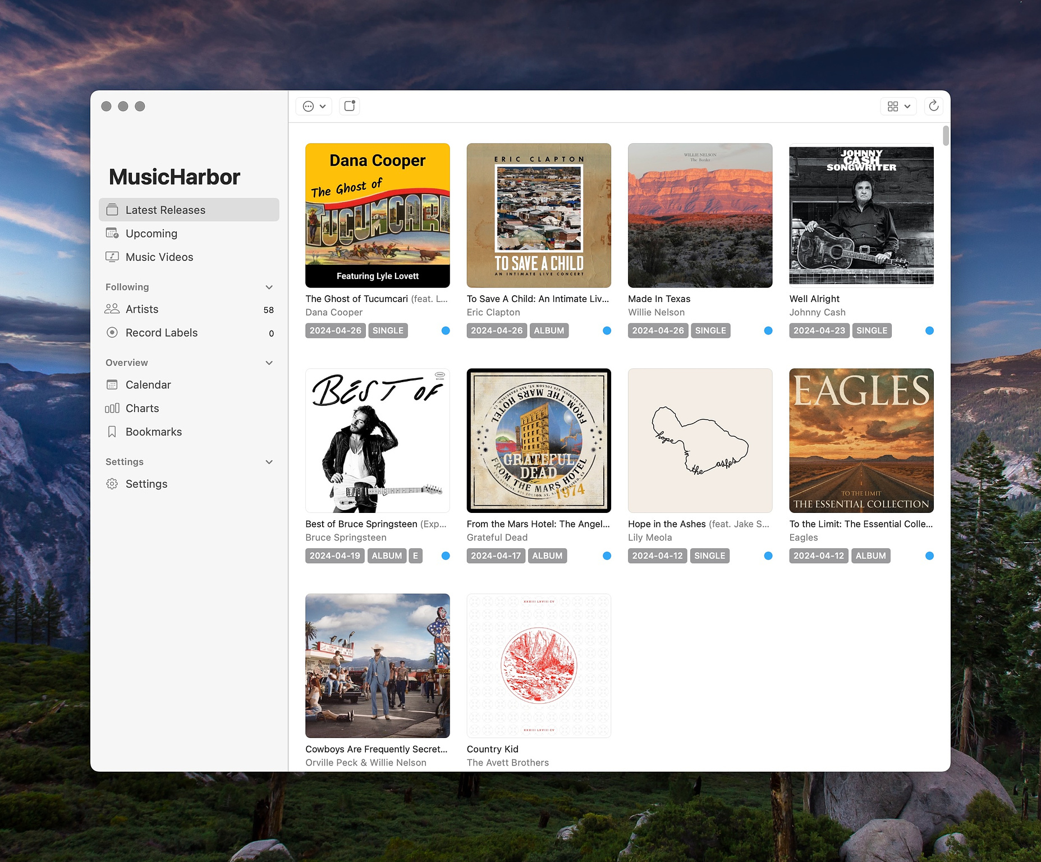Click the explicit E badge on Springsteen
The height and width of the screenshot is (862, 1041).
(x=415, y=556)
